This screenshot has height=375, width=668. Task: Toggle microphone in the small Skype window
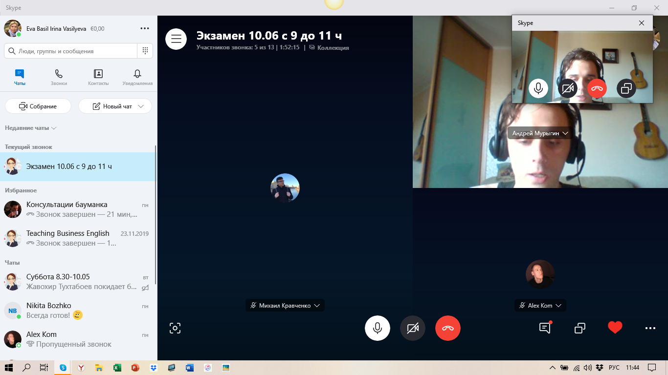click(x=538, y=88)
